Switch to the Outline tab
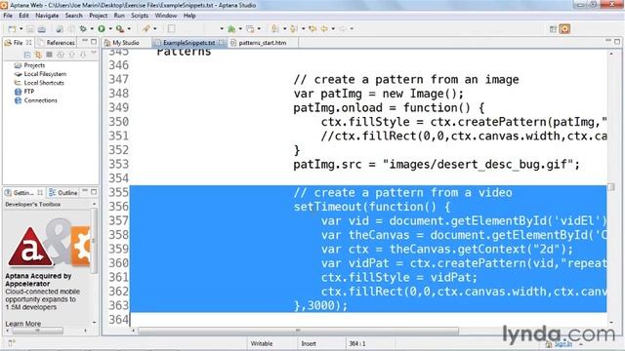This screenshot has width=625, height=351. pyautogui.click(x=63, y=193)
